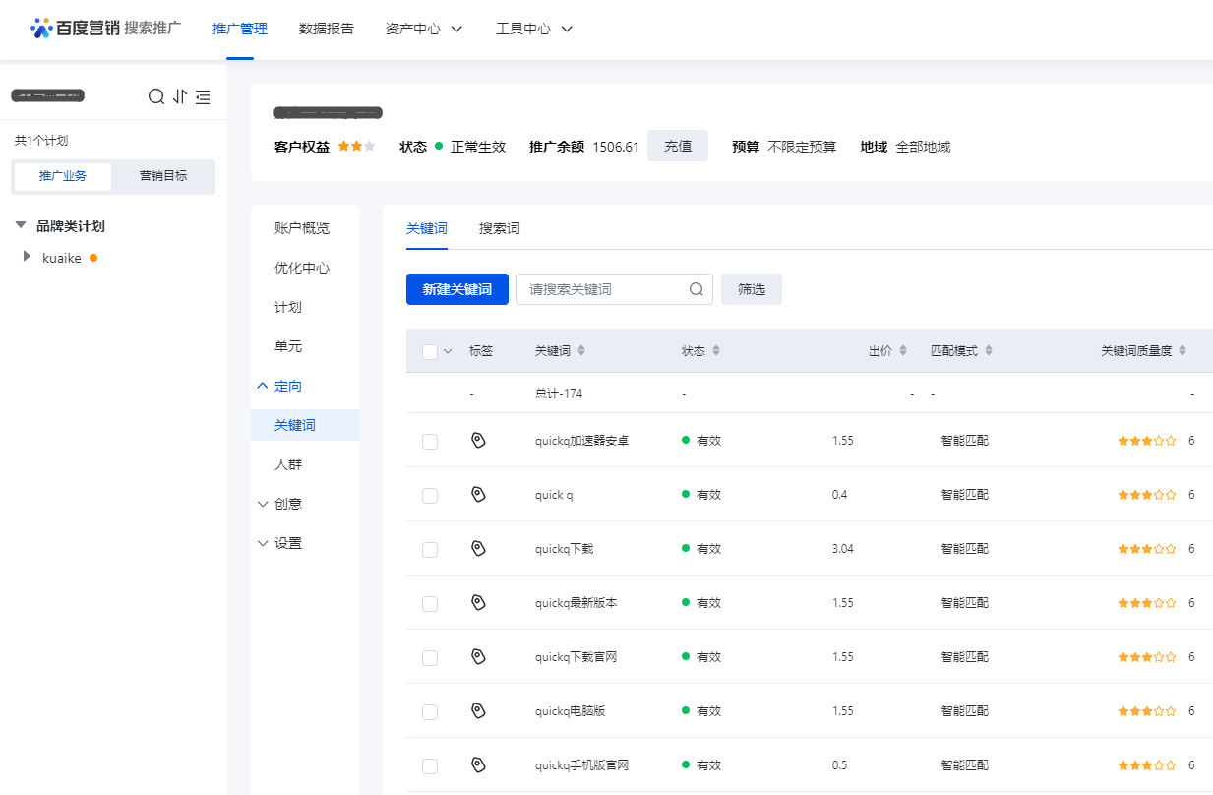Open 优化中心 in the side menu
The width and height of the screenshot is (1213, 795).
pyautogui.click(x=302, y=268)
